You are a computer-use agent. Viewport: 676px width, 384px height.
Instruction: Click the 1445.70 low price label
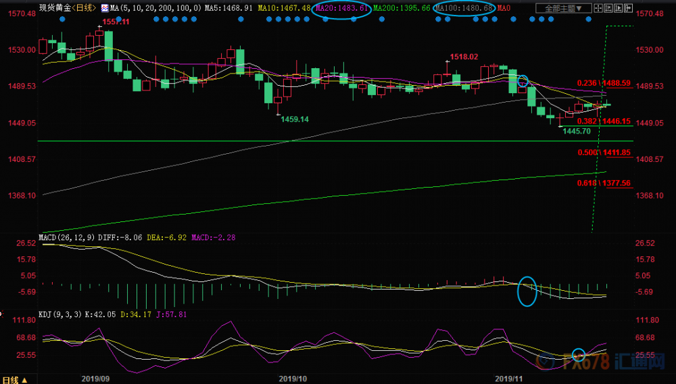577,132
